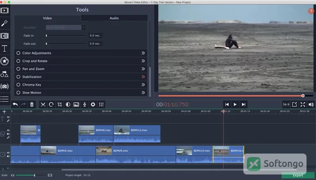The height and width of the screenshot is (180, 316).
Task: Adjust the Fade out slider
Action: coord(66,44)
